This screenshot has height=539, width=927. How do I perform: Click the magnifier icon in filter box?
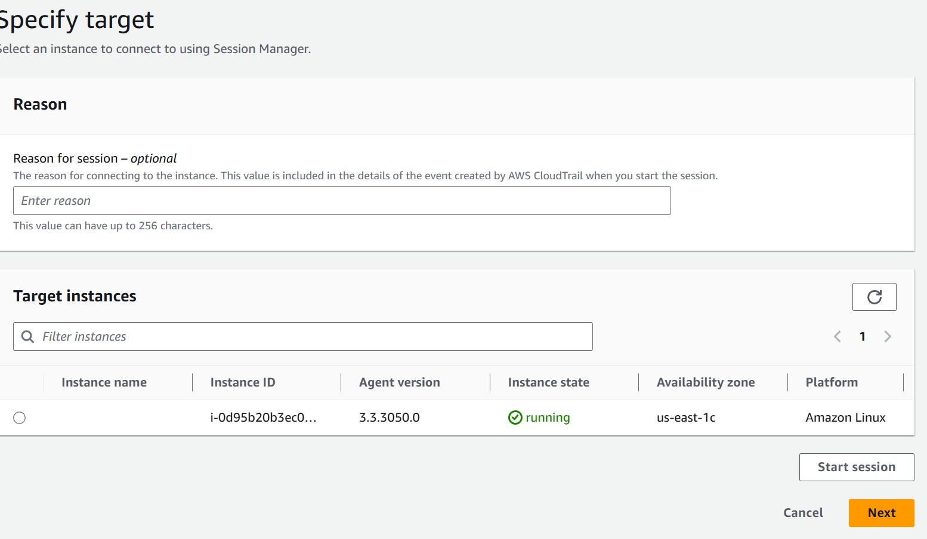[x=27, y=337]
